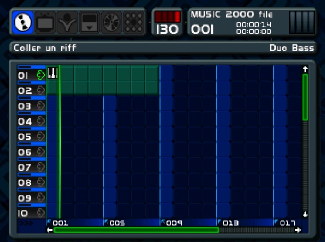Click the piano keys riff block in track 01
This screenshot has width=325, height=242.
coord(53,73)
